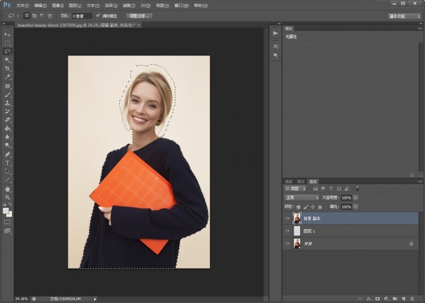425x303 pixels.
Task: Select the Move tool
Action: point(8,34)
